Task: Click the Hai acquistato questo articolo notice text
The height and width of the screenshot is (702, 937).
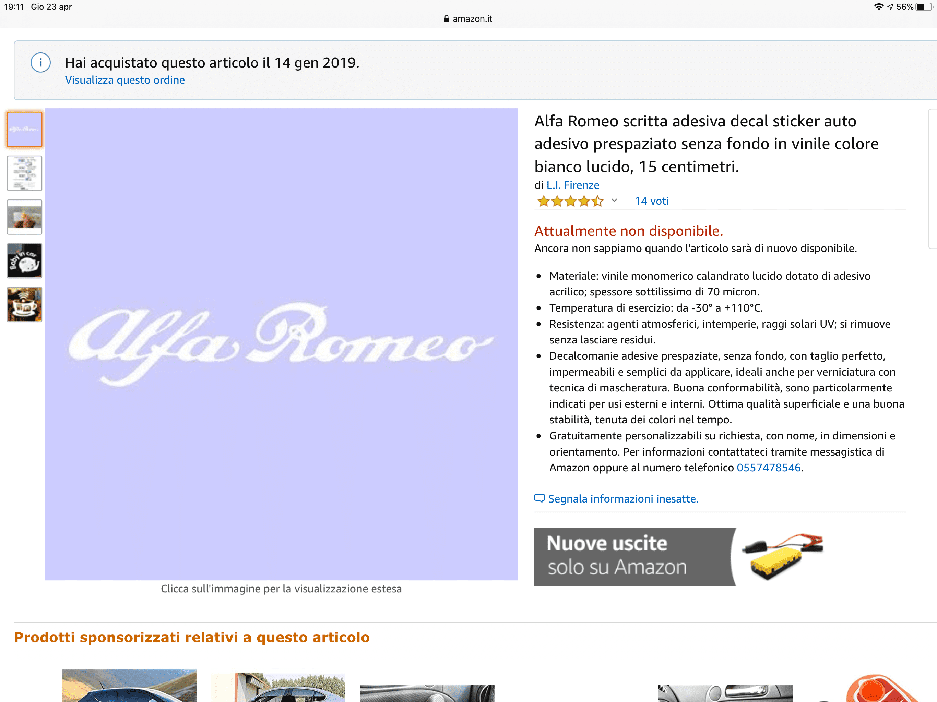Action: coord(212,63)
